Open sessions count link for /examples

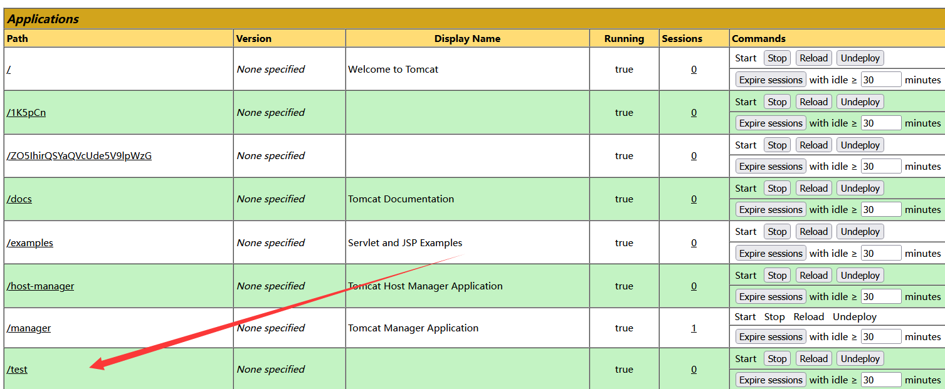pos(694,243)
